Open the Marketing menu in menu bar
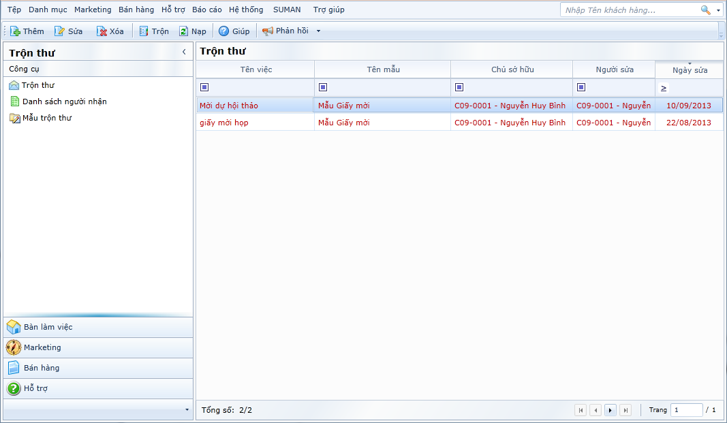Image resolution: width=727 pixels, height=423 pixels. pos(93,10)
